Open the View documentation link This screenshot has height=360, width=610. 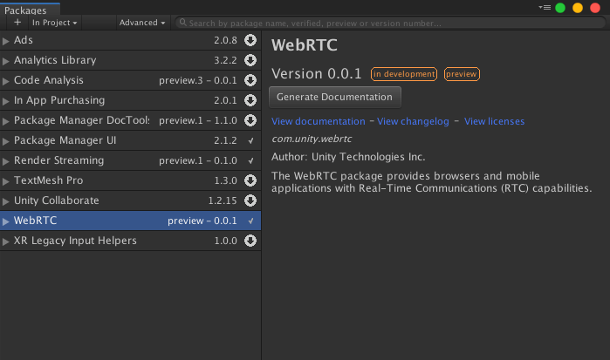(x=318, y=121)
